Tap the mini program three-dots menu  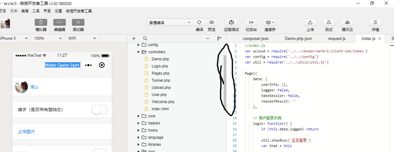coord(88,65)
